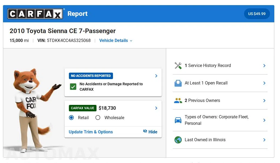Click the types of owners car icon
Image resolution: width=280 pixels, height=163 pixels.
178,120
